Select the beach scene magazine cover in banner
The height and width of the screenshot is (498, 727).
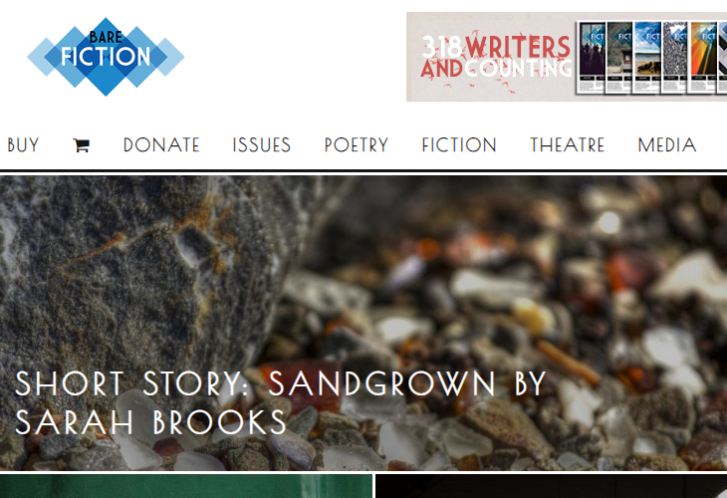(x=647, y=58)
